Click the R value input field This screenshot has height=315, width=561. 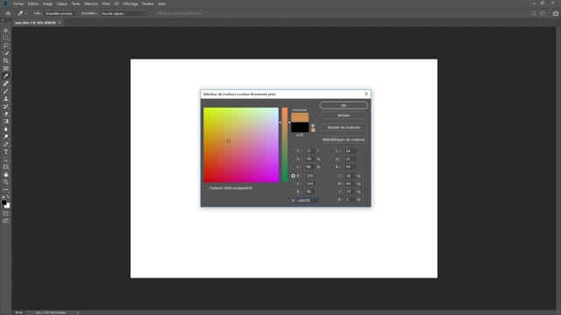[309, 176]
